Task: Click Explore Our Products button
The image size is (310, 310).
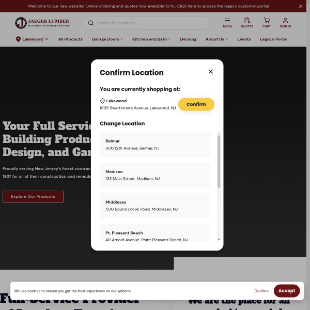Action: (33, 196)
